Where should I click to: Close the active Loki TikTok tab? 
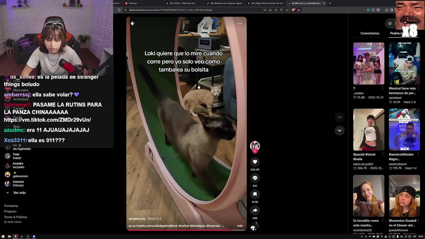click(x=324, y=3)
